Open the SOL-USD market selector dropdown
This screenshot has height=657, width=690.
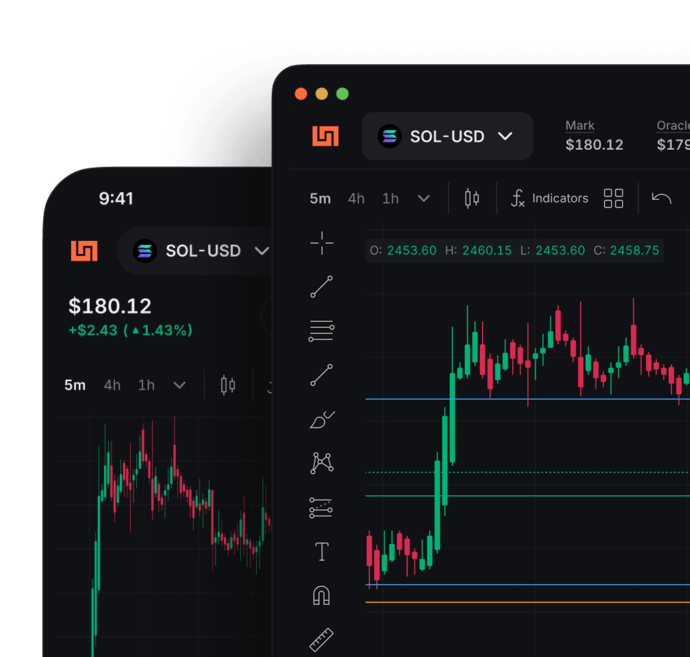pos(447,136)
